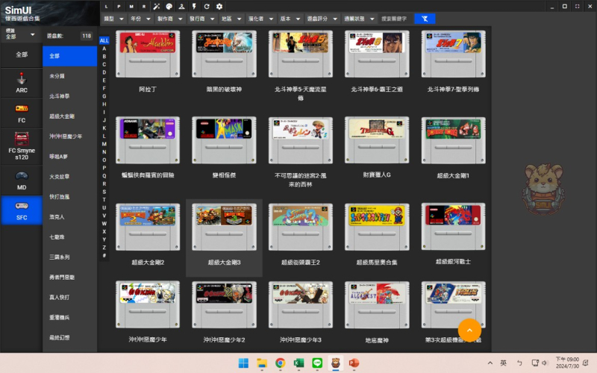Open the 未分類 category
Image resolution: width=597 pixels, height=373 pixels.
69,76
